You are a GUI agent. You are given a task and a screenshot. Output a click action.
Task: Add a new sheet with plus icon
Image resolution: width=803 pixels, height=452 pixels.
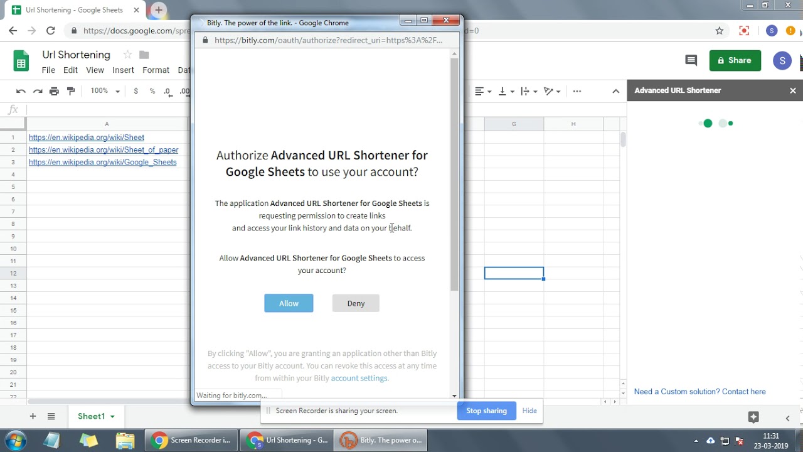[x=33, y=416]
